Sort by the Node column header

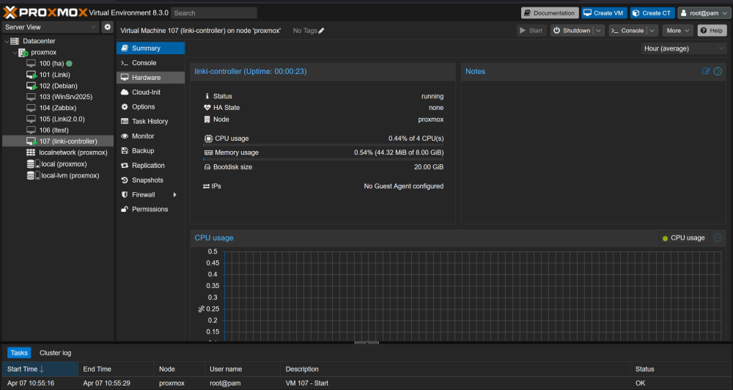click(x=180, y=369)
